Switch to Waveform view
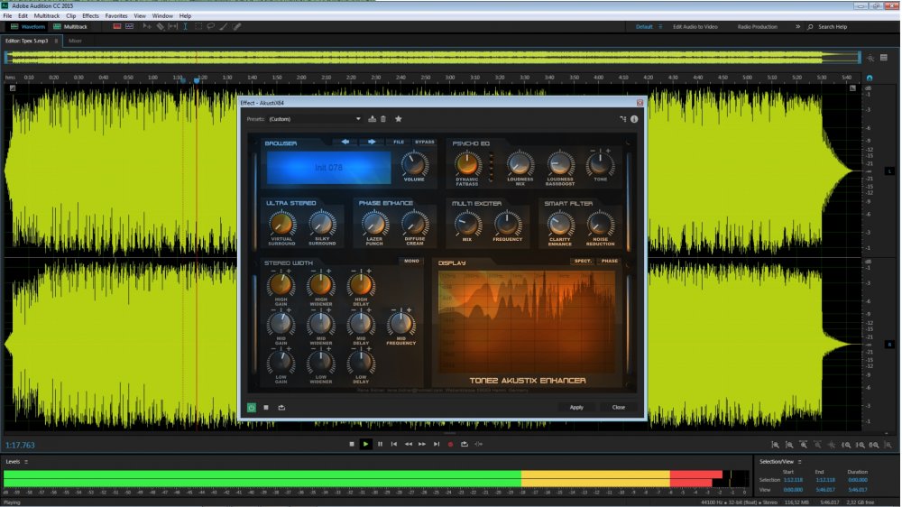 27,26
